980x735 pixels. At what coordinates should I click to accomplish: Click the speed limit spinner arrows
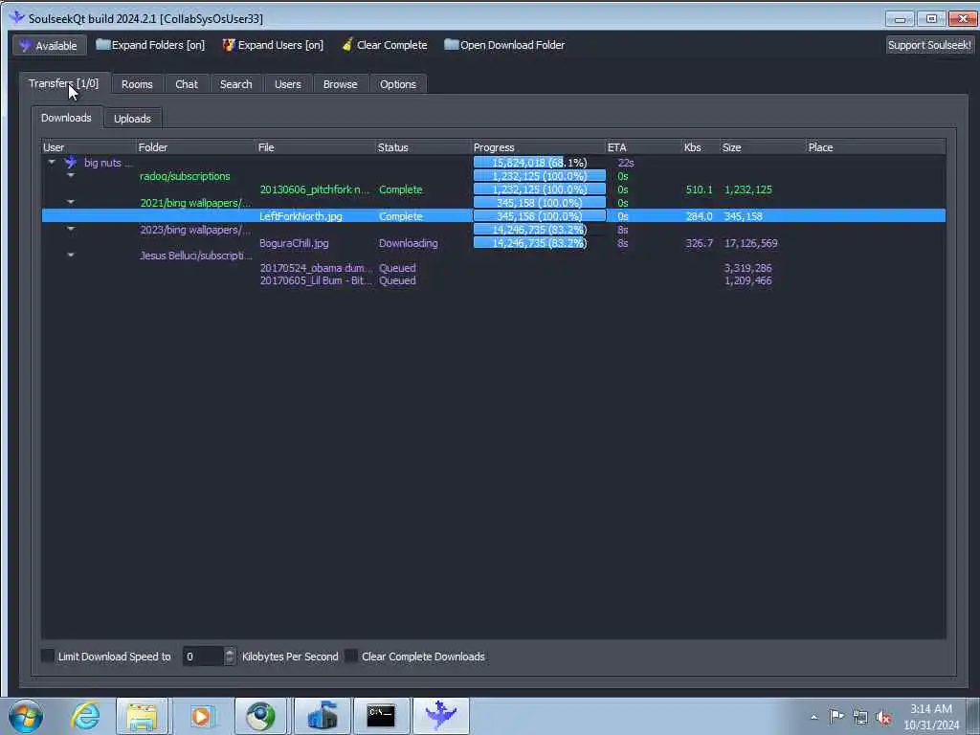(x=230, y=657)
